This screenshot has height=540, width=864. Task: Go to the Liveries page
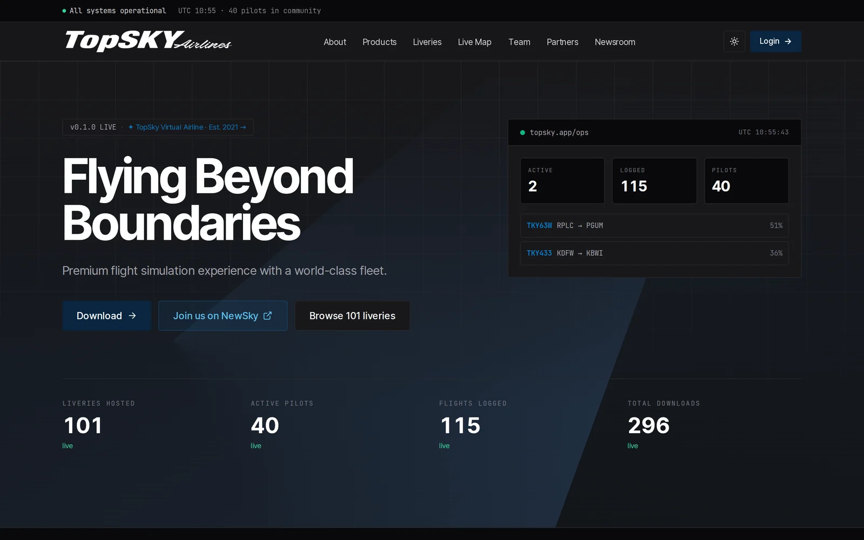(427, 42)
